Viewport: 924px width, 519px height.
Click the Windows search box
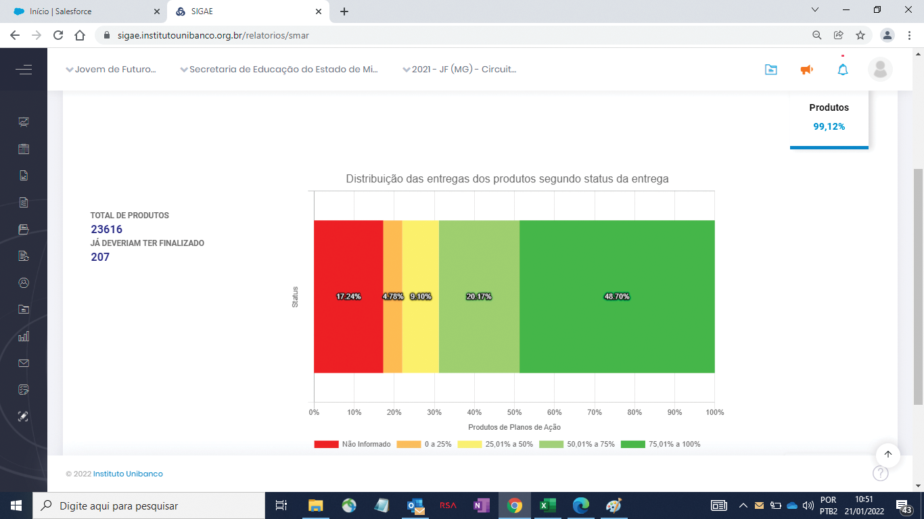point(148,505)
